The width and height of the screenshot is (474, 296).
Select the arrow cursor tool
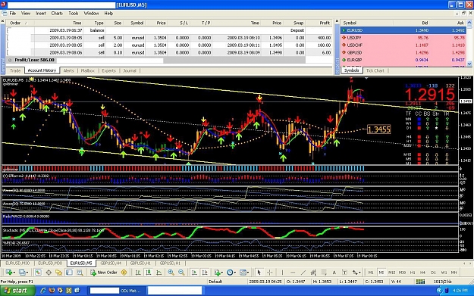click(x=259, y=273)
